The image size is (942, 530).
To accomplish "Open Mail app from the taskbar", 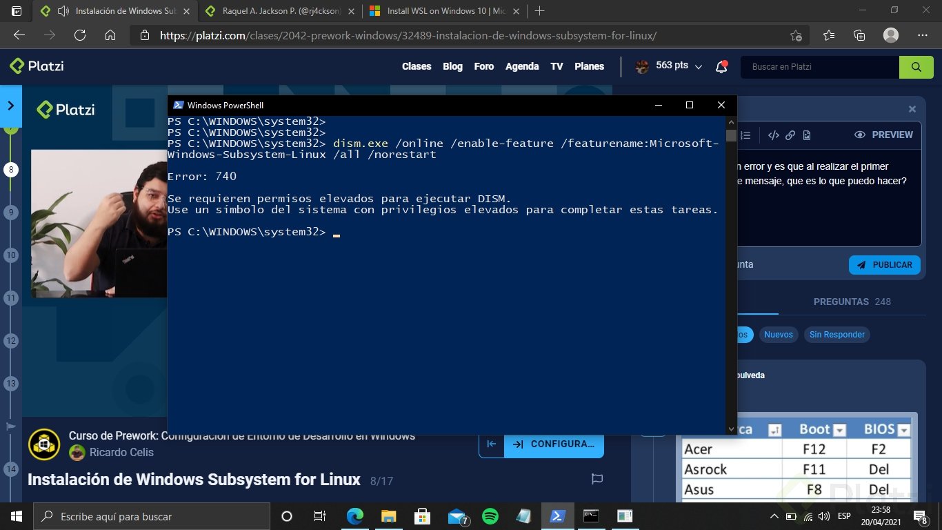I will pyautogui.click(x=457, y=516).
